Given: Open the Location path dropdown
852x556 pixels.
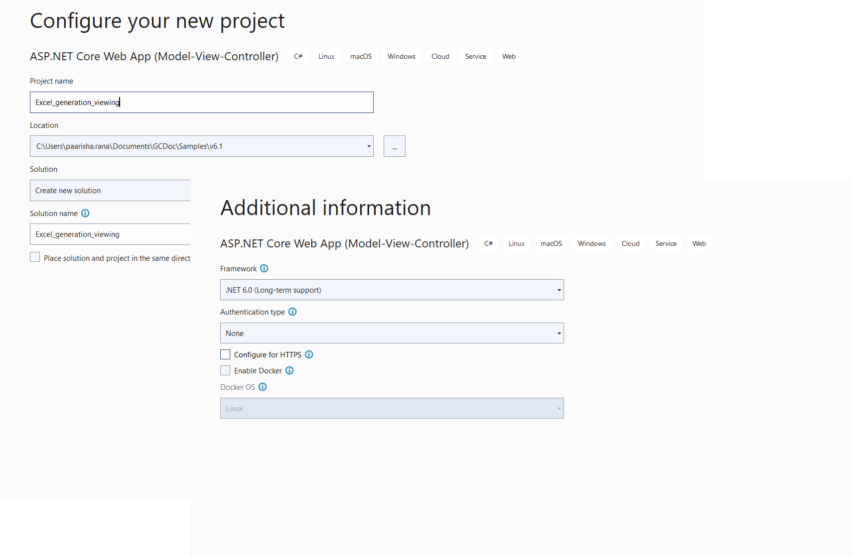Looking at the screenshot, I should tap(368, 146).
